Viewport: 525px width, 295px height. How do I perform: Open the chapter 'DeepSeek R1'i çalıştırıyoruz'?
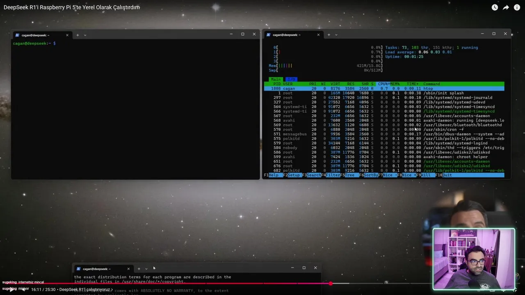[86, 290]
